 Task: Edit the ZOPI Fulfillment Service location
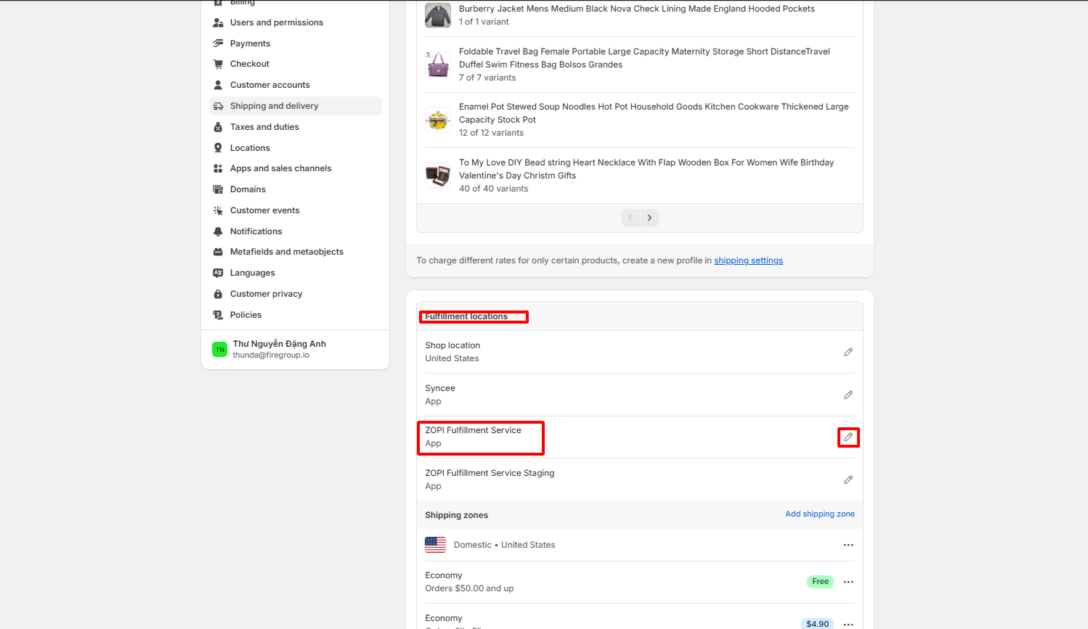click(848, 437)
